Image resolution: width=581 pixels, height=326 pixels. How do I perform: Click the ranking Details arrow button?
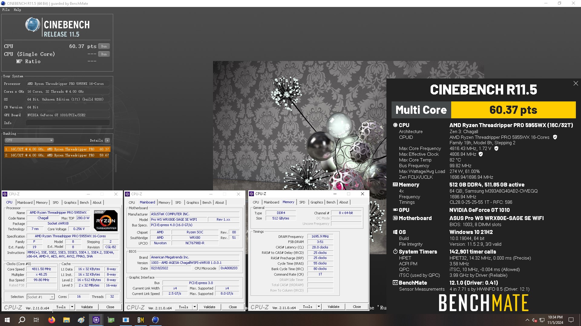107,140
